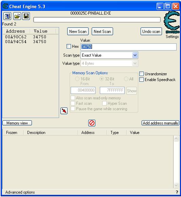Check Enable Speedhack
Screen dimensions: 181x197
(x=141, y=80)
